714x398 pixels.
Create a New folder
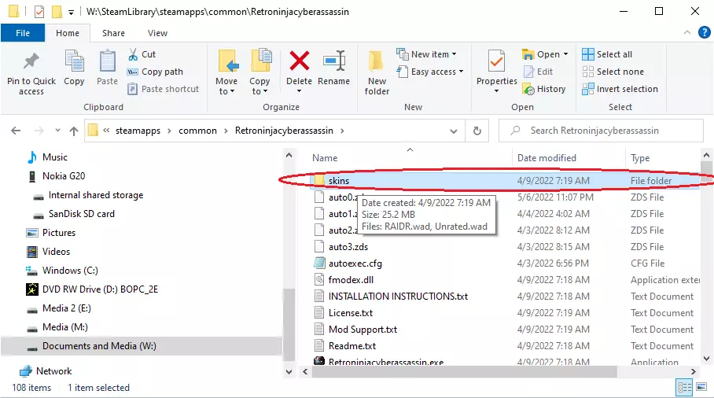(x=377, y=73)
